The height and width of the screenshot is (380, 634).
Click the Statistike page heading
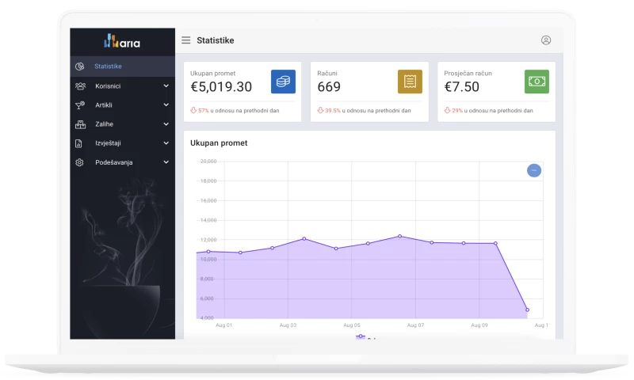[216, 40]
